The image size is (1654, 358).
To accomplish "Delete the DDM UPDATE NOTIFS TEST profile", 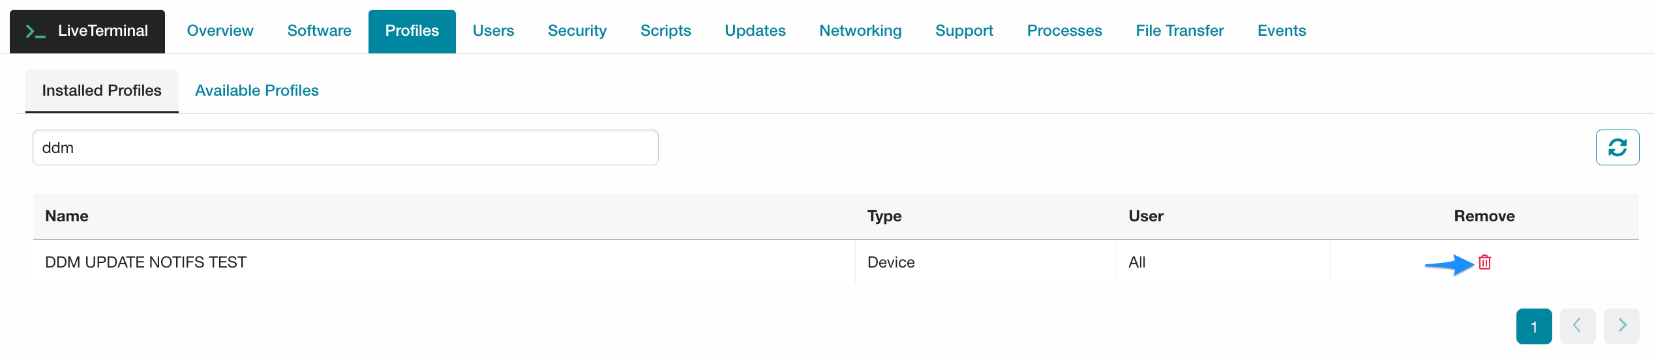I will pos(1484,262).
